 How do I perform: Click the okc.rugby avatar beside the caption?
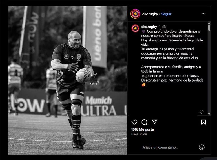[x=135, y=28]
